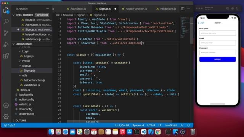Open the Run and Debug view
The height and width of the screenshot is (137, 244).
coord(6,45)
